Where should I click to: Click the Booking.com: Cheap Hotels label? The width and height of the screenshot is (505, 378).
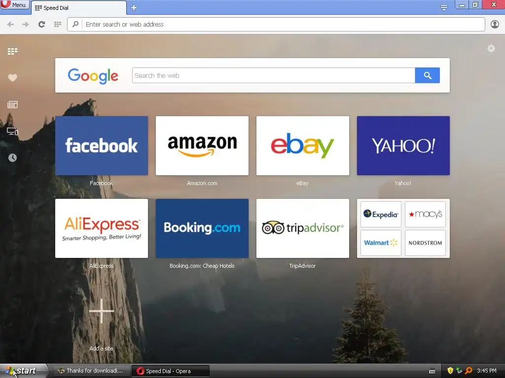pos(202,266)
